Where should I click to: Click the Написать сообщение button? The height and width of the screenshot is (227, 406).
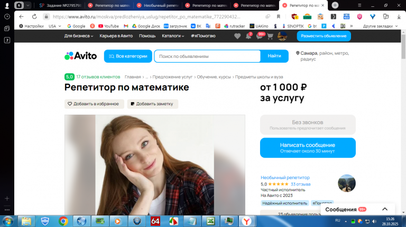point(308,147)
